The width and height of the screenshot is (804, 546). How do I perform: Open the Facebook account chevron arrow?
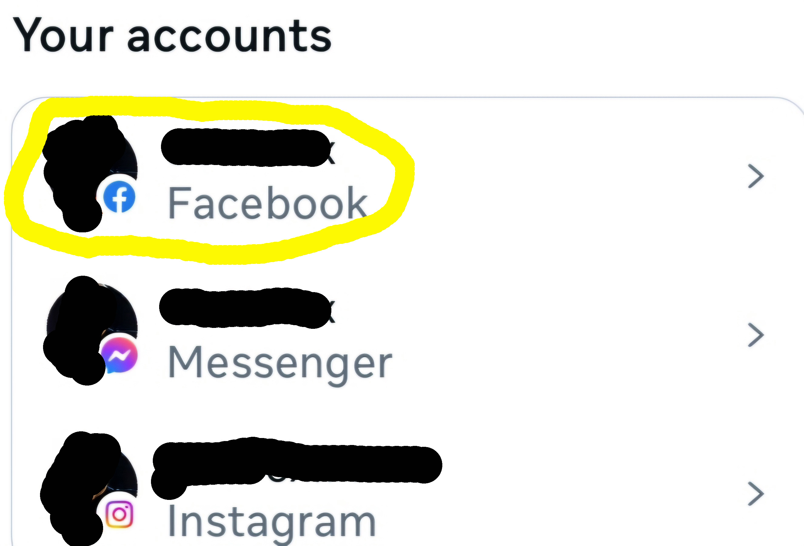(x=755, y=176)
